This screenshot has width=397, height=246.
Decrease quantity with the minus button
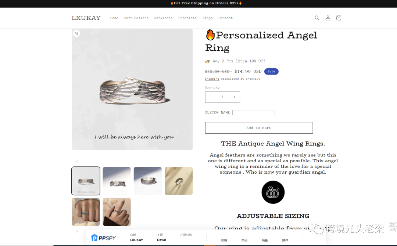tap(211, 97)
